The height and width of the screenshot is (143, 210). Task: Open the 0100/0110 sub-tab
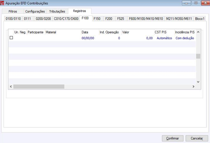coord(13,19)
